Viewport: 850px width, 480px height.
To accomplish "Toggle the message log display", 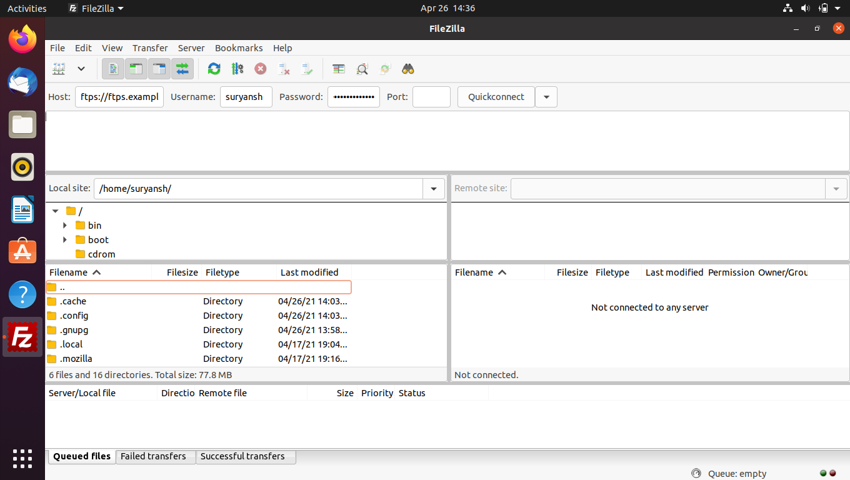I will coord(113,69).
